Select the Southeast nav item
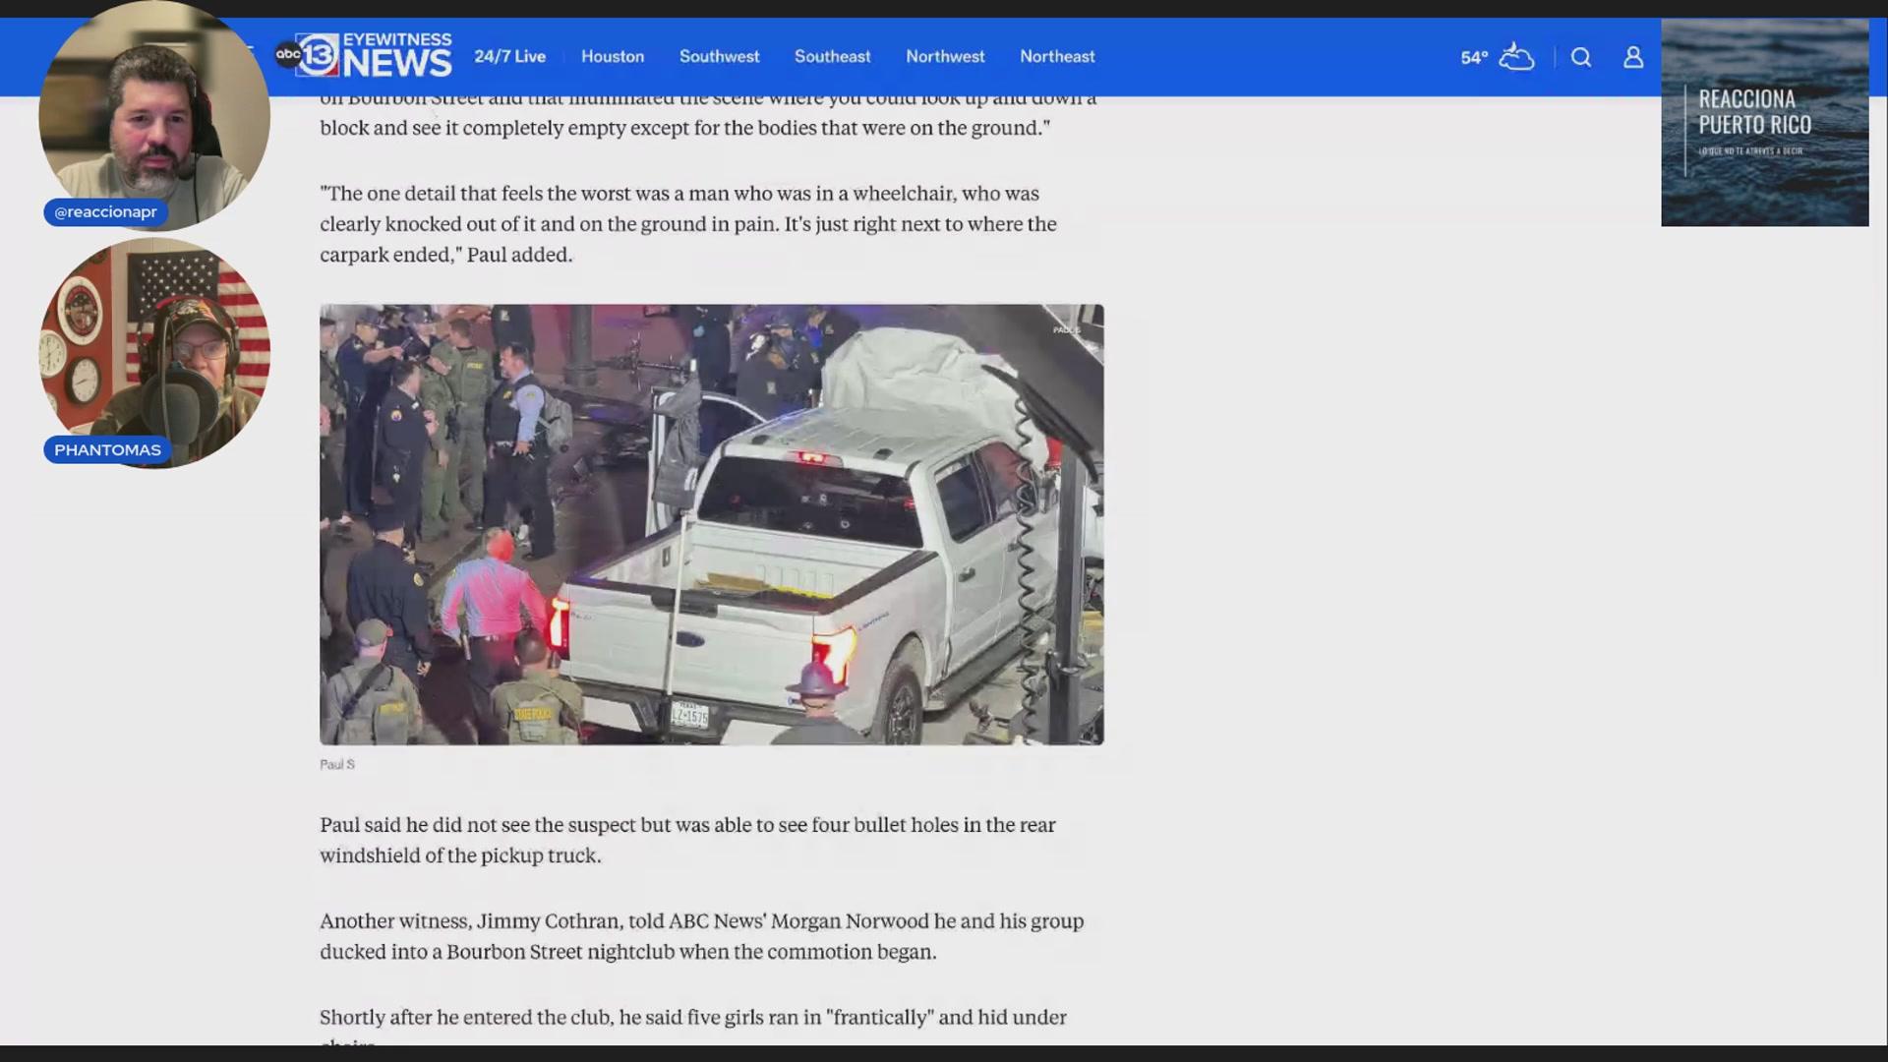Image resolution: width=1888 pixels, height=1062 pixels. pyautogui.click(x=832, y=56)
